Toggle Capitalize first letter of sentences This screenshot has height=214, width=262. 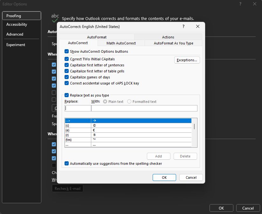point(66,65)
